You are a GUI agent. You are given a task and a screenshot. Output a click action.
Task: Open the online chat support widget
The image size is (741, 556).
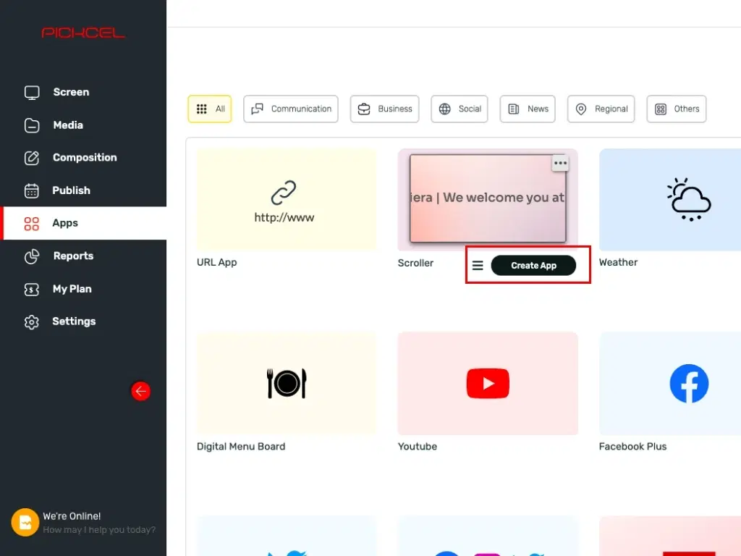[24, 521]
